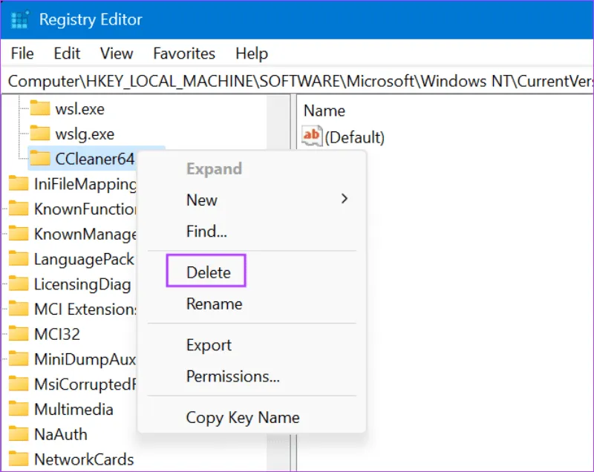Click the CCleaner64 folder icon
This screenshot has width=594, height=472.
coord(40,159)
